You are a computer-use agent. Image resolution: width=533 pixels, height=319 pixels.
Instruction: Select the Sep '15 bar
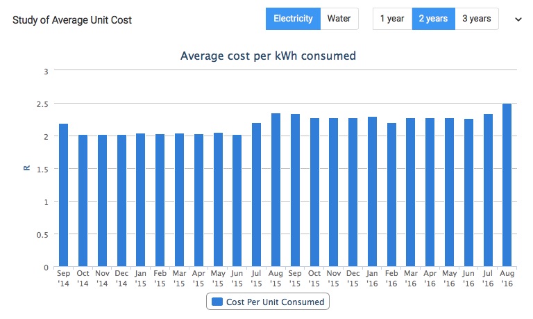click(x=295, y=190)
